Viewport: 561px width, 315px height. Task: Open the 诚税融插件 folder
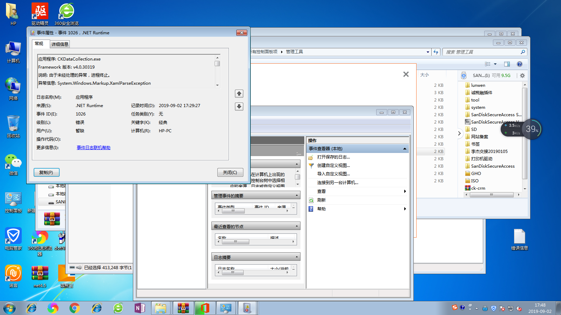(481, 93)
